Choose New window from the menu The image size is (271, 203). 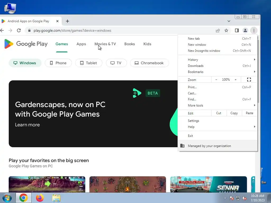click(218, 44)
